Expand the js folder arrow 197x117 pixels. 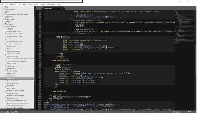click(3, 7)
